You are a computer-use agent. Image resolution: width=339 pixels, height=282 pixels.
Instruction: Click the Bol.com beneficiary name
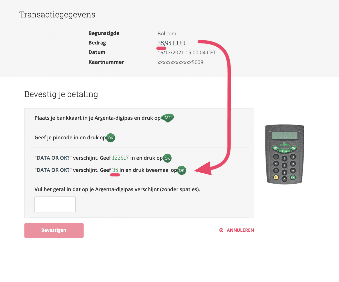167,34
